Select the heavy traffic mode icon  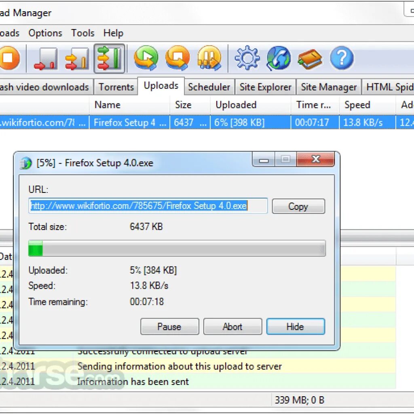pos(109,58)
